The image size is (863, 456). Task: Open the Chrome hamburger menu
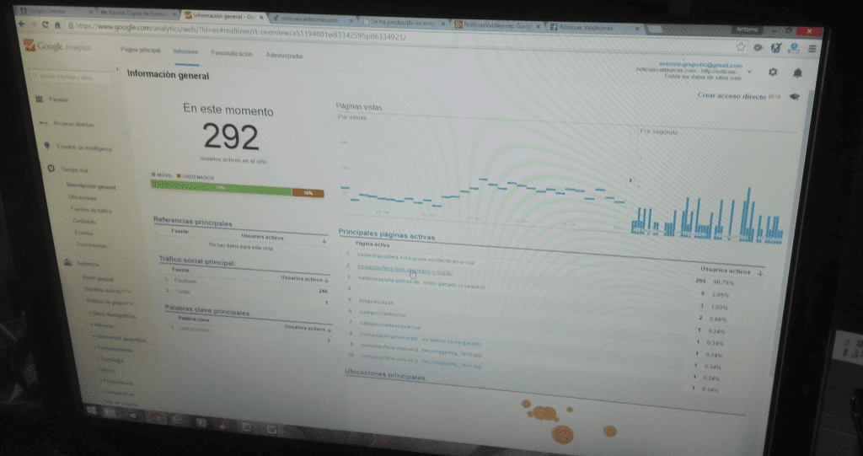point(812,49)
